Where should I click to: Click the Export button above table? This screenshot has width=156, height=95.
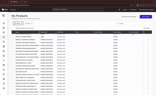coord(146,28)
